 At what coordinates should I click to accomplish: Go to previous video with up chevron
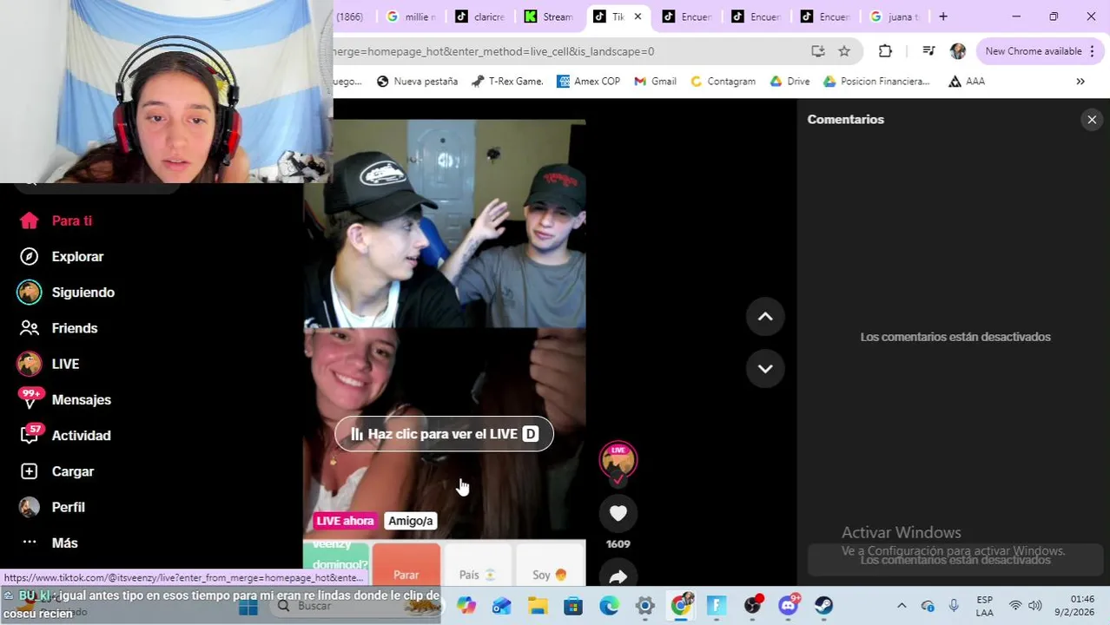[x=765, y=317]
